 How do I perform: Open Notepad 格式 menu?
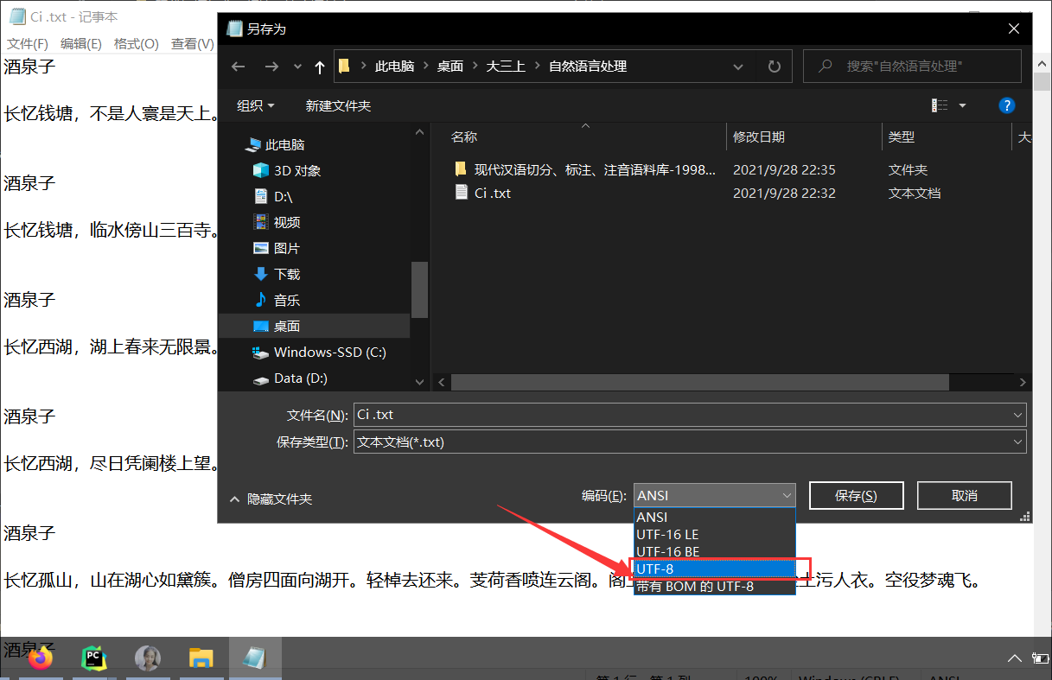click(x=136, y=43)
